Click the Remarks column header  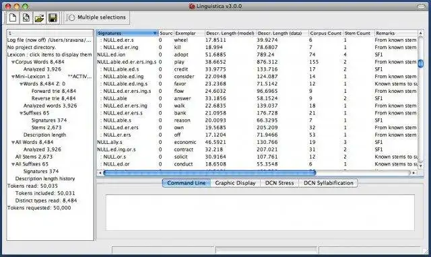396,33
